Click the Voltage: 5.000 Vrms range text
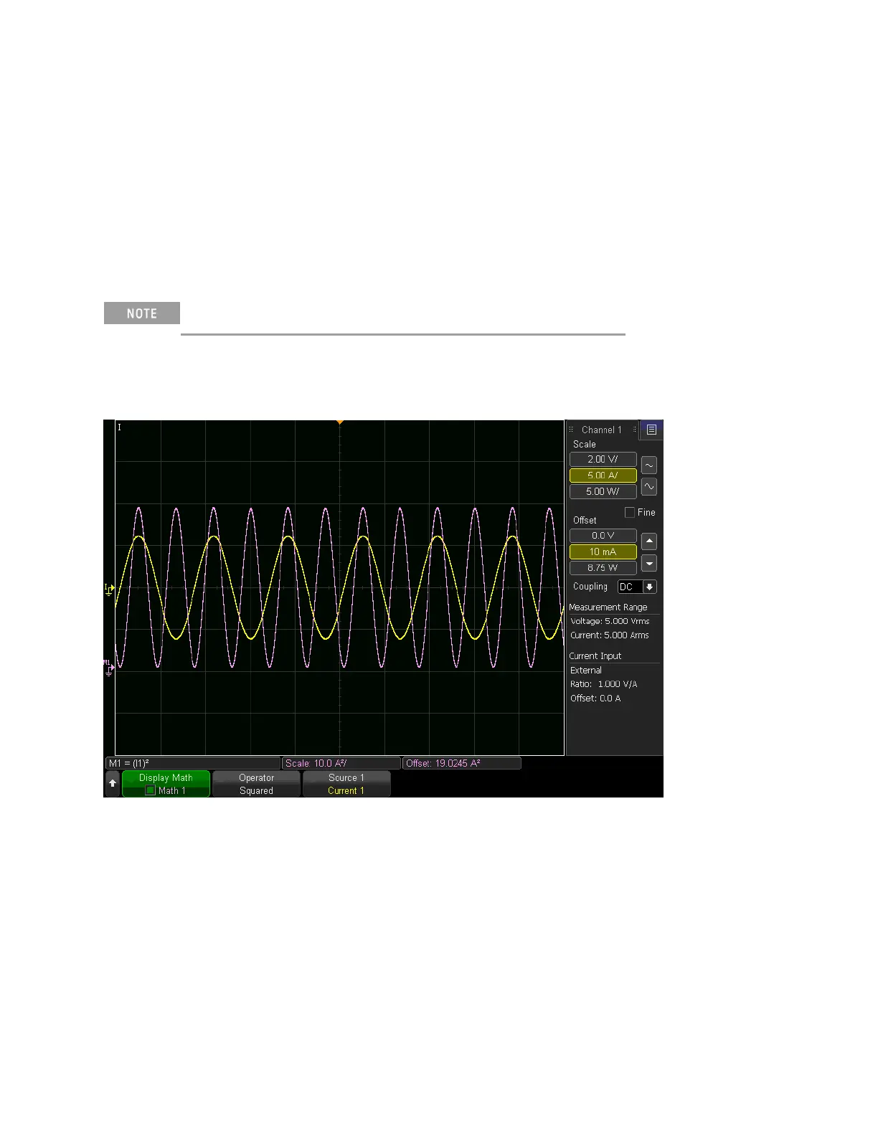 [x=610, y=621]
